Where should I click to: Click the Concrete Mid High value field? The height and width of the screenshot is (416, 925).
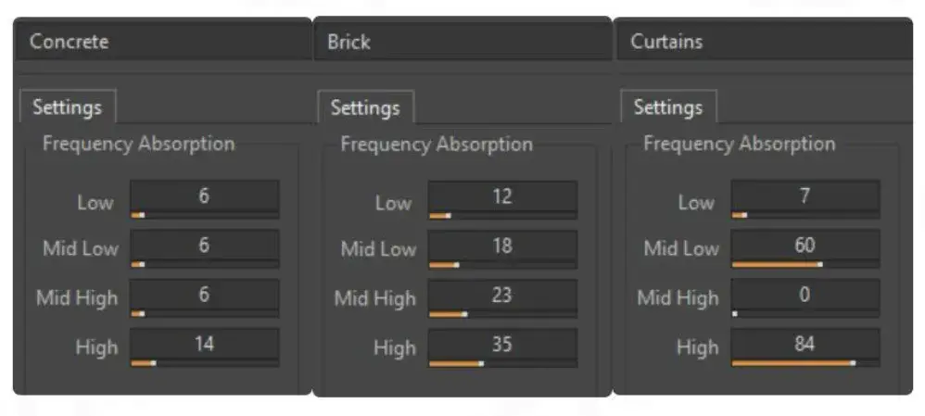204,295
